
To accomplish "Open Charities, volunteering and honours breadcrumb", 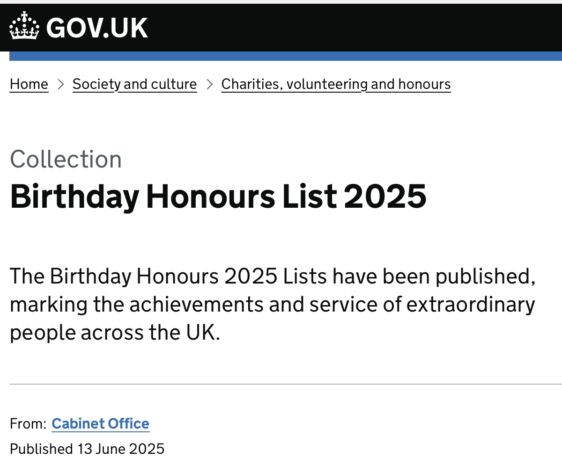I will pos(336,84).
